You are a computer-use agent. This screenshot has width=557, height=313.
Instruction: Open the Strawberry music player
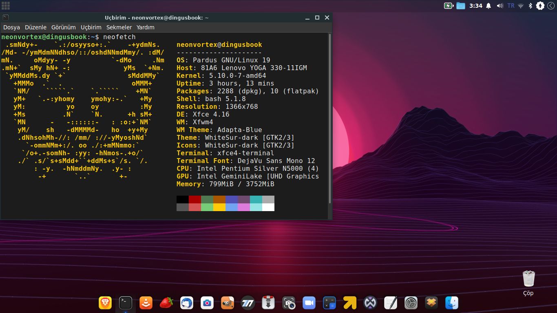pos(166,303)
